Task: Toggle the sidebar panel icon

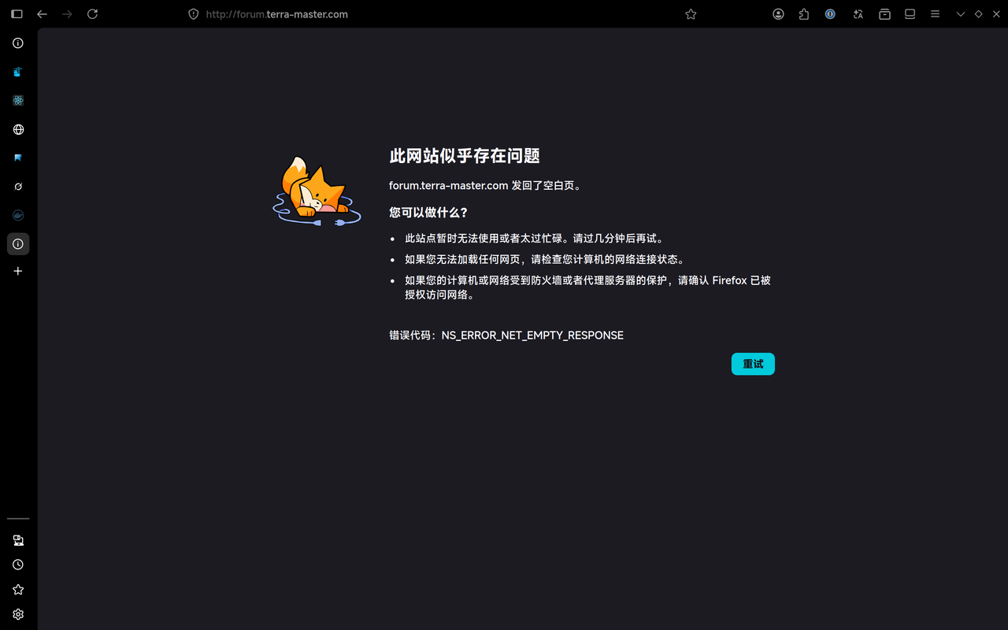Action: pos(17,14)
